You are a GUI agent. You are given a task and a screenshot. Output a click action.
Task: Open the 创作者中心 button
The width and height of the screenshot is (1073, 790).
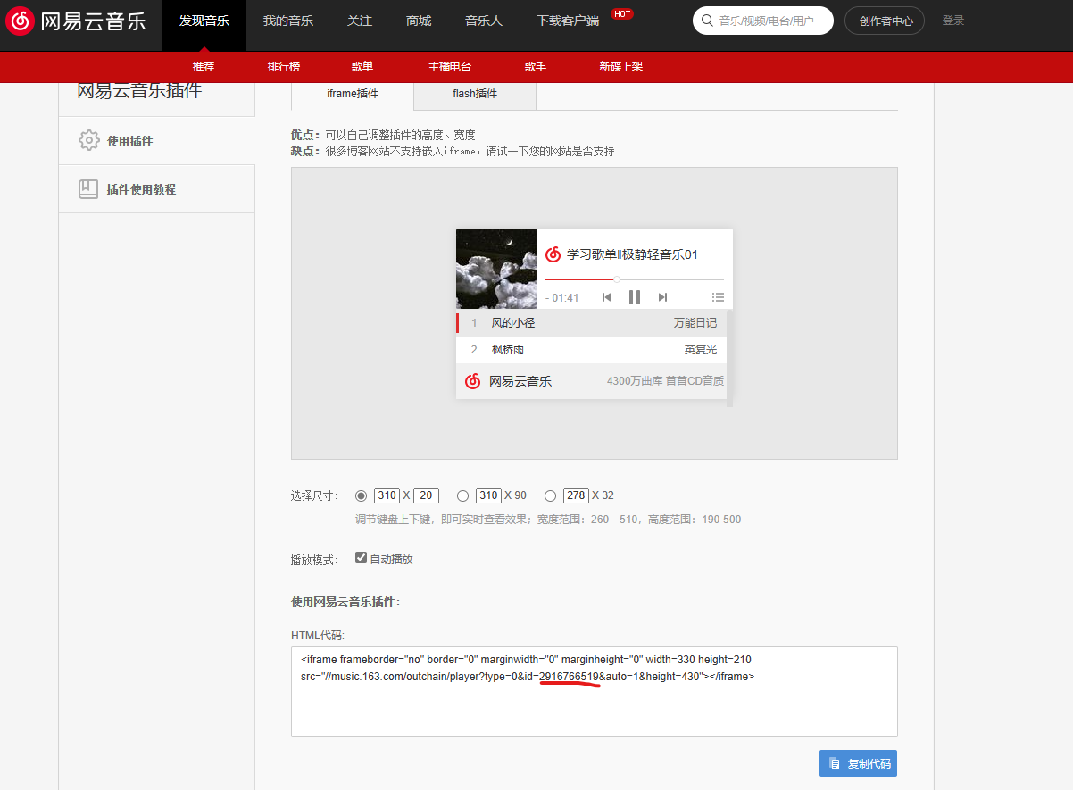pyautogui.click(x=885, y=21)
